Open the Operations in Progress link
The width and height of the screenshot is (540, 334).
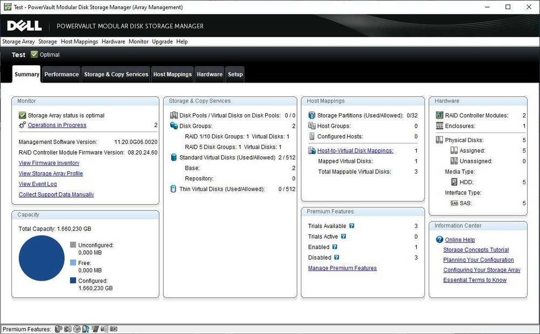pyautogui.click(x=57, y=125)
